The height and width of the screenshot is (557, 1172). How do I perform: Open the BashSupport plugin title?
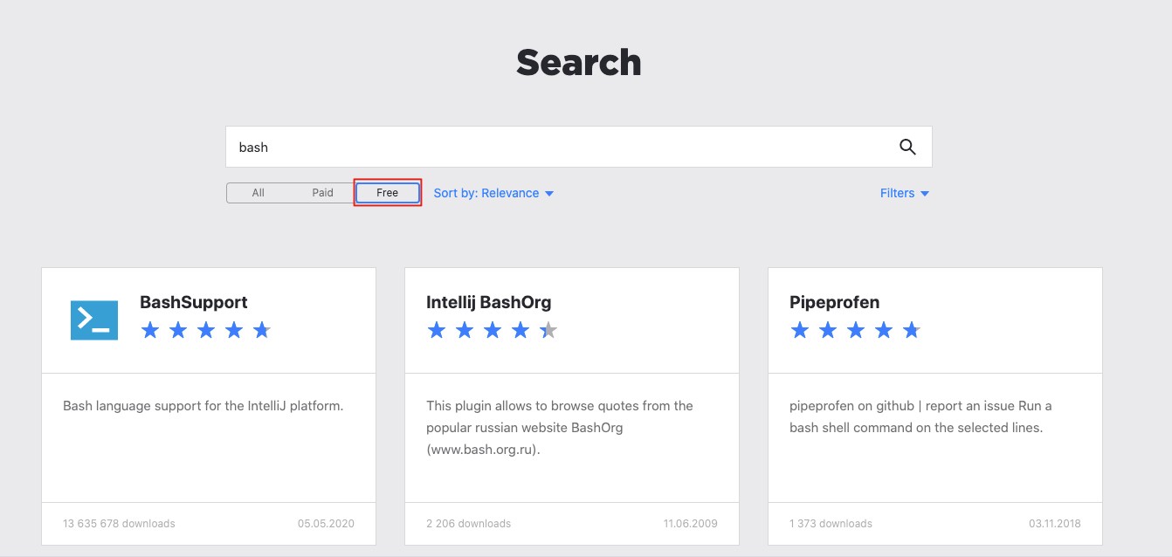click(194, 302)
